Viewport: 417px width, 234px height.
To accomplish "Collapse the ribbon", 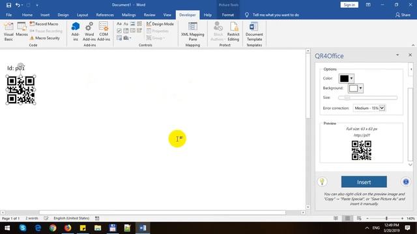I will pyautogui.click(x=413, y=45).
